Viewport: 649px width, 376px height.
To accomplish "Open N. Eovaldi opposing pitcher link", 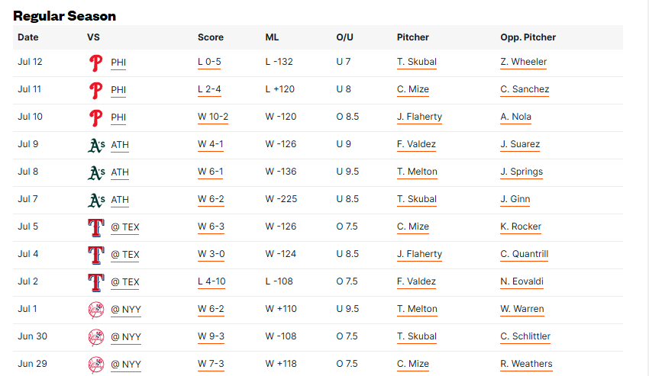I will pyautogui.click(x=522, y=281).
